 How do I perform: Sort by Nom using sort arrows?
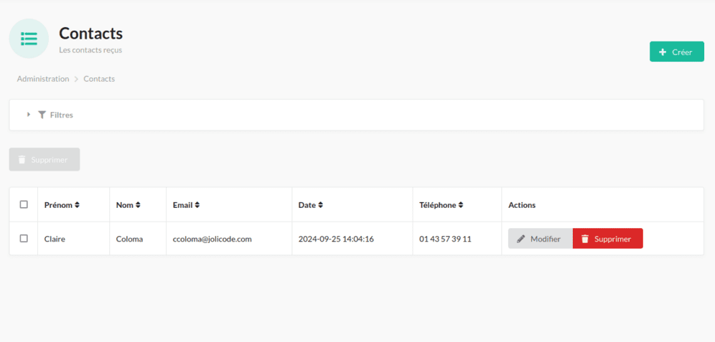click(138, 205)
